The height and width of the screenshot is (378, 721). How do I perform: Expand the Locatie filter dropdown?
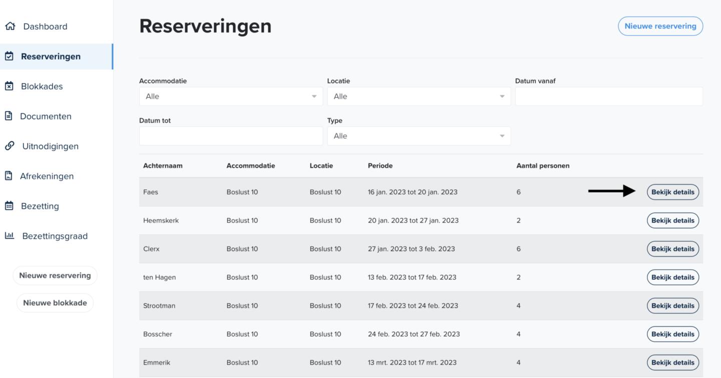tap(419, 96)
